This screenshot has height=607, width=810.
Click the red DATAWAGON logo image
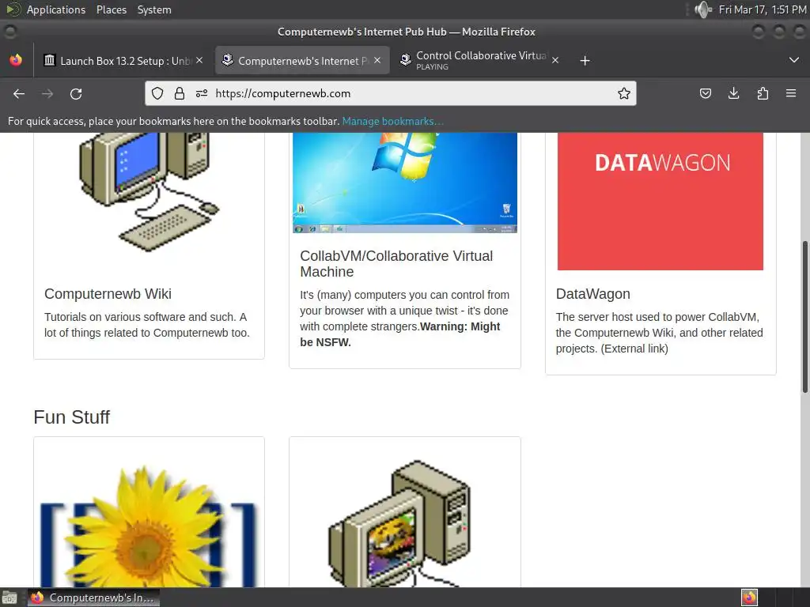[x=660, y=202]
